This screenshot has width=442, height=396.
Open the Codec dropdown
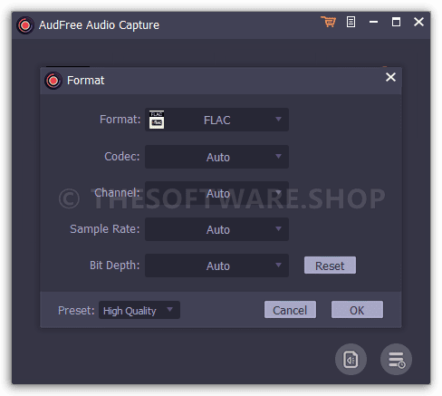tap(216, 157)
